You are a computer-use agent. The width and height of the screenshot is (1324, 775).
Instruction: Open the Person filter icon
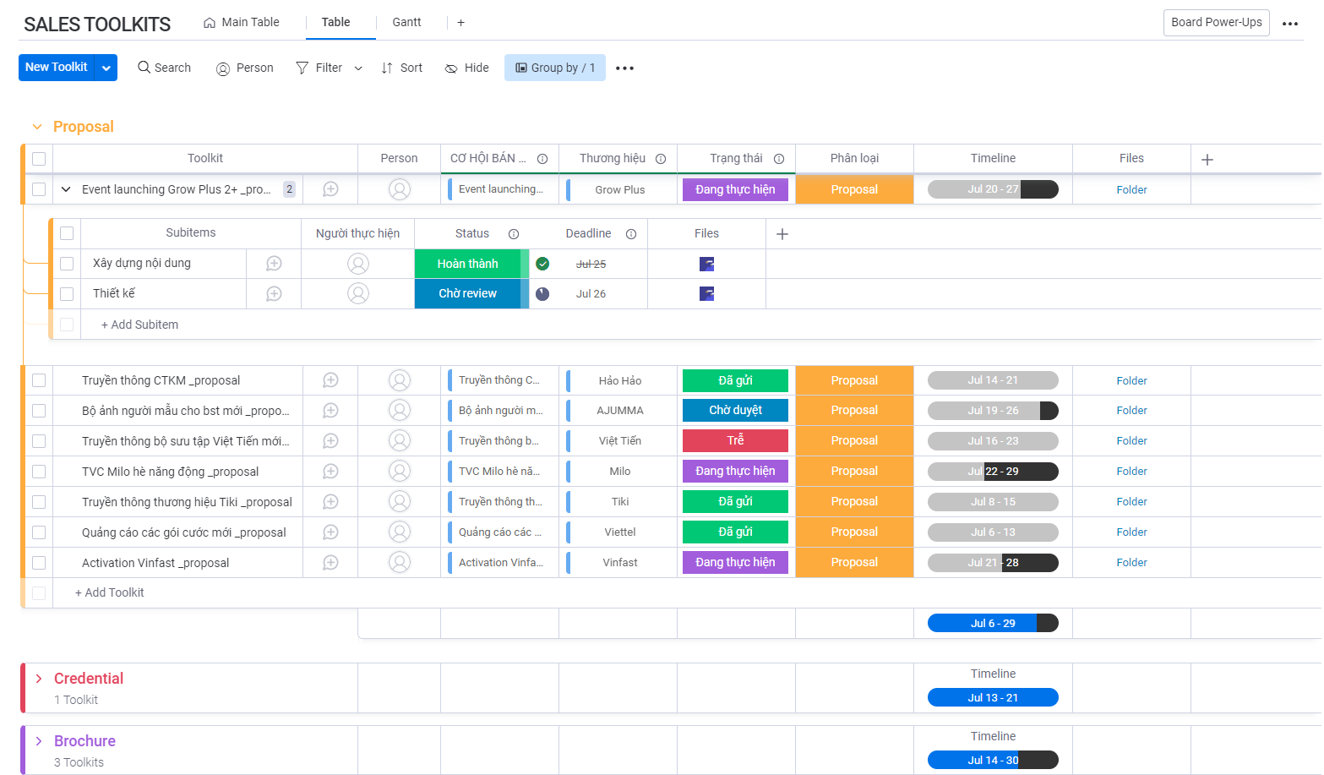[223, 68]
